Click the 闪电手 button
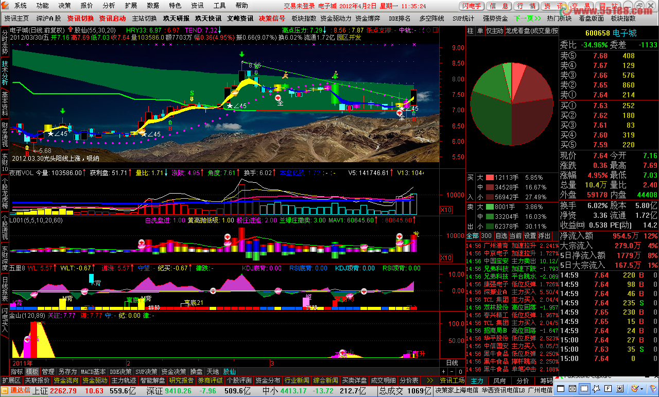This screenshot has height=397, width=659. pos(472,6)
